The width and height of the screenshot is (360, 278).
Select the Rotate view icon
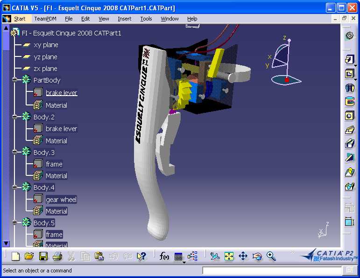[x=257, y=256]
